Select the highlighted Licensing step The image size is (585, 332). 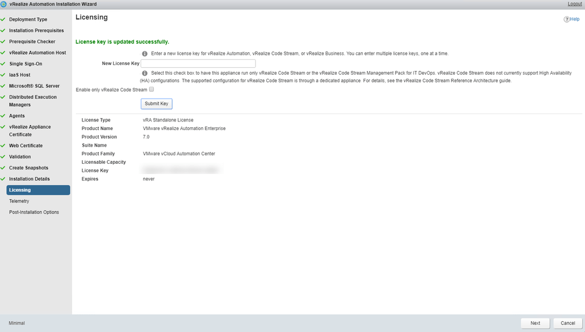(x=38, y=190)
